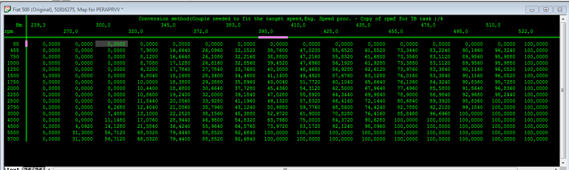Click the horizontal scrollbar thumb
The height and width of the screenshot is (170, 569).
[x=285, y=168]
